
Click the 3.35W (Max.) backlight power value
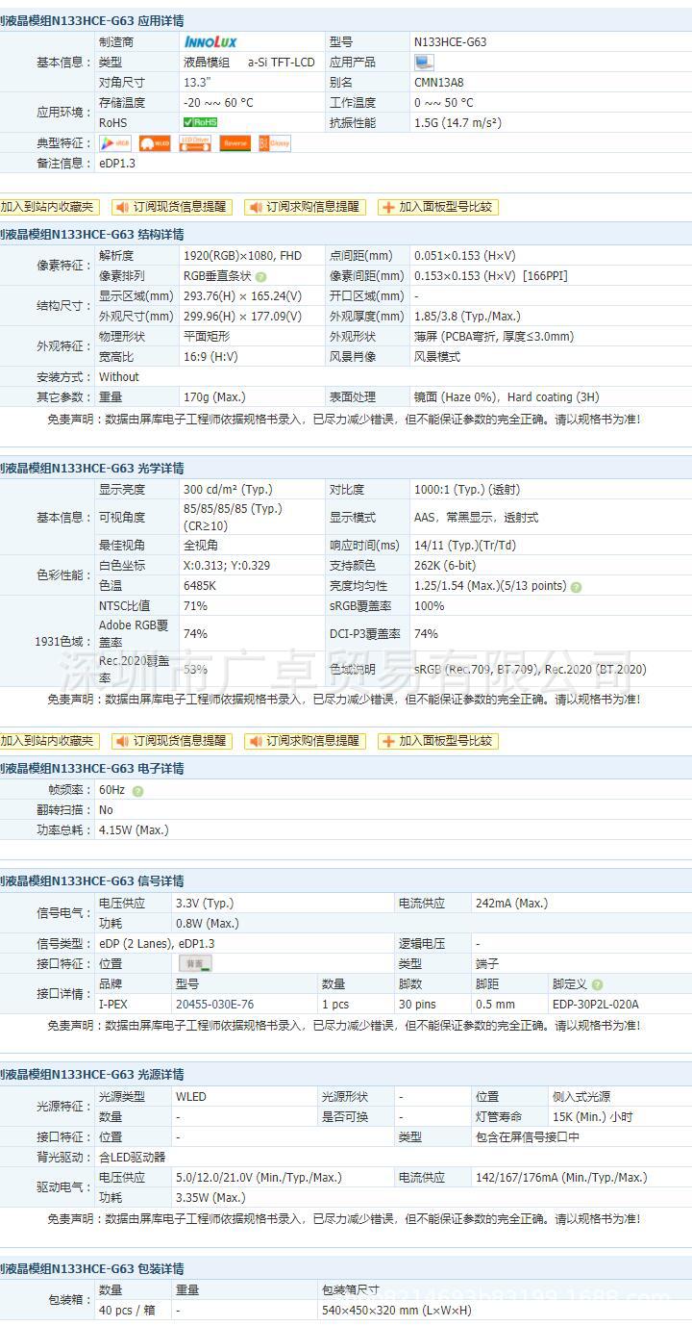tap(210, 1198)
